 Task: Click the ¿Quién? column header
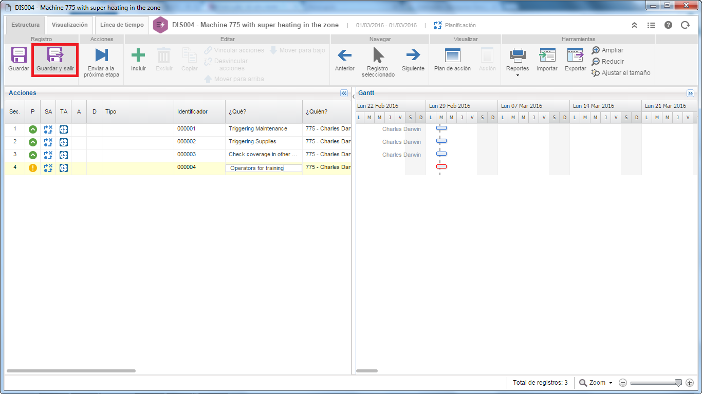[327, 111]
